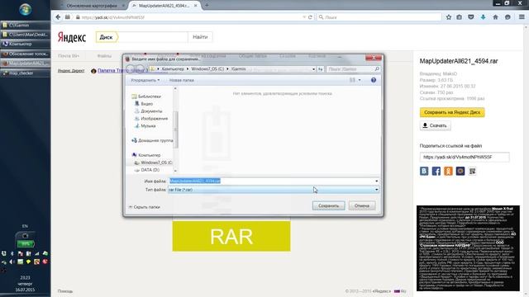Image resolution: width=529 pixels, height=297 pixels.
Task: Click the volume speaker icon in the system tray
Action: [x=12, y=262]
